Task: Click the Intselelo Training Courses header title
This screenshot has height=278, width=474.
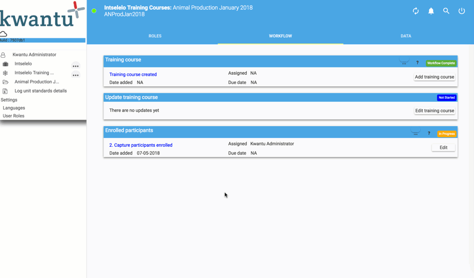Action: coord(138,8)
